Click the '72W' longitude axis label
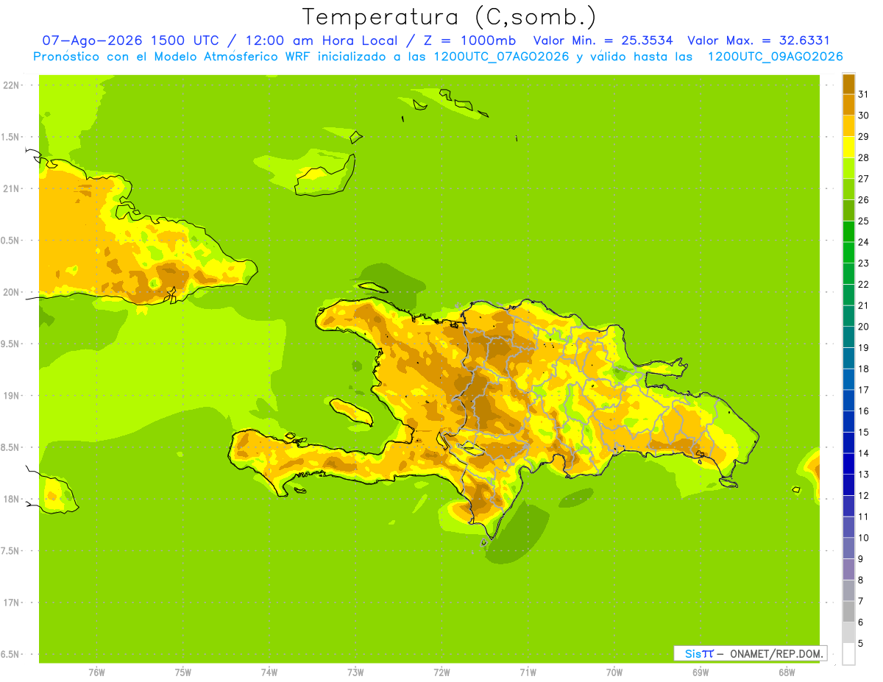 [441, 672]
